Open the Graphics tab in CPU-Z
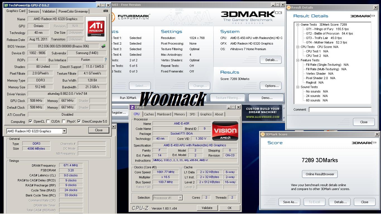Viewport: 381px width, 214px height. (206, 114)
